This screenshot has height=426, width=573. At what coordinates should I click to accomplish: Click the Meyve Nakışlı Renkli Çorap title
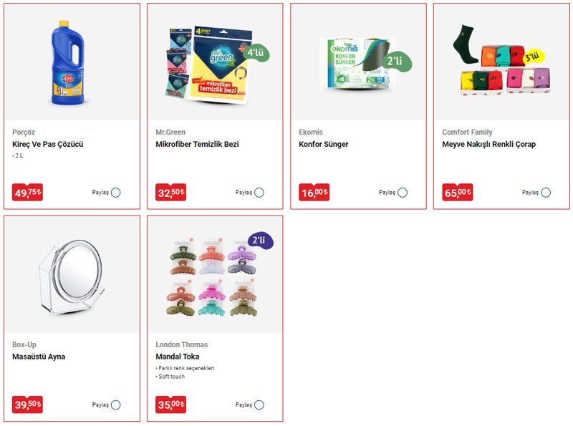coord(489,145)
